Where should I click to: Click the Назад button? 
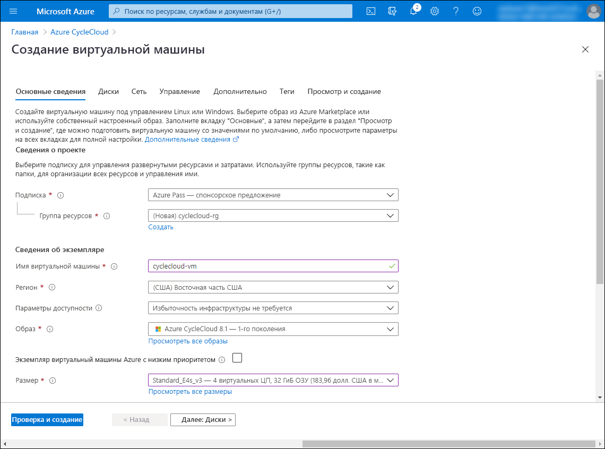[140, 420]
